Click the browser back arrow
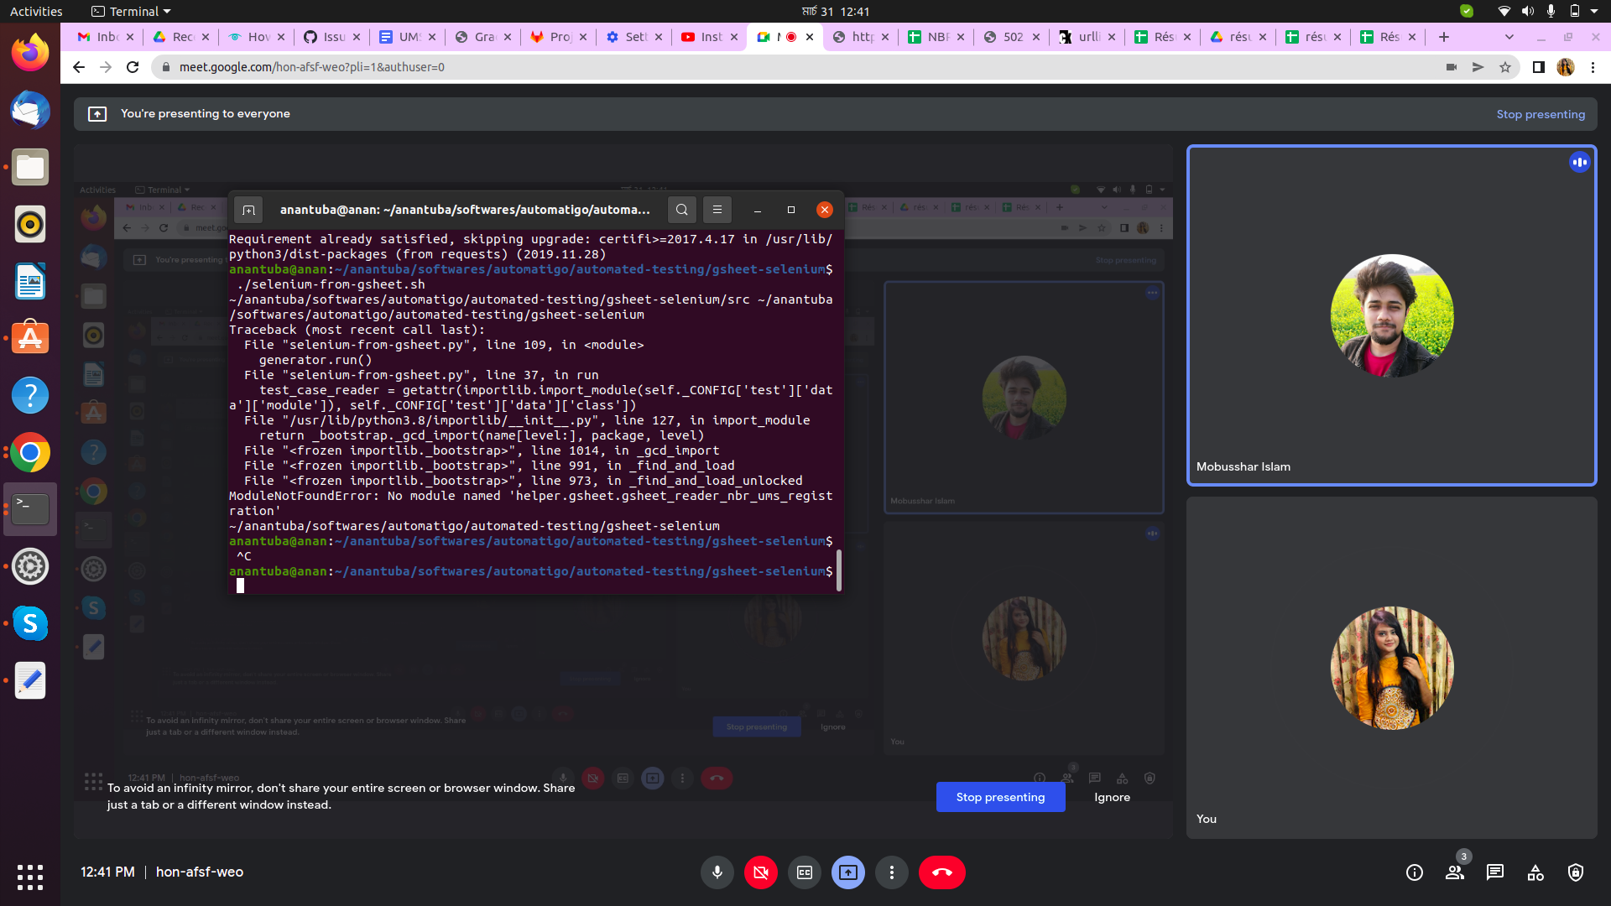The width and height of the screenshot is (1611, 906). tap(79, 67)
